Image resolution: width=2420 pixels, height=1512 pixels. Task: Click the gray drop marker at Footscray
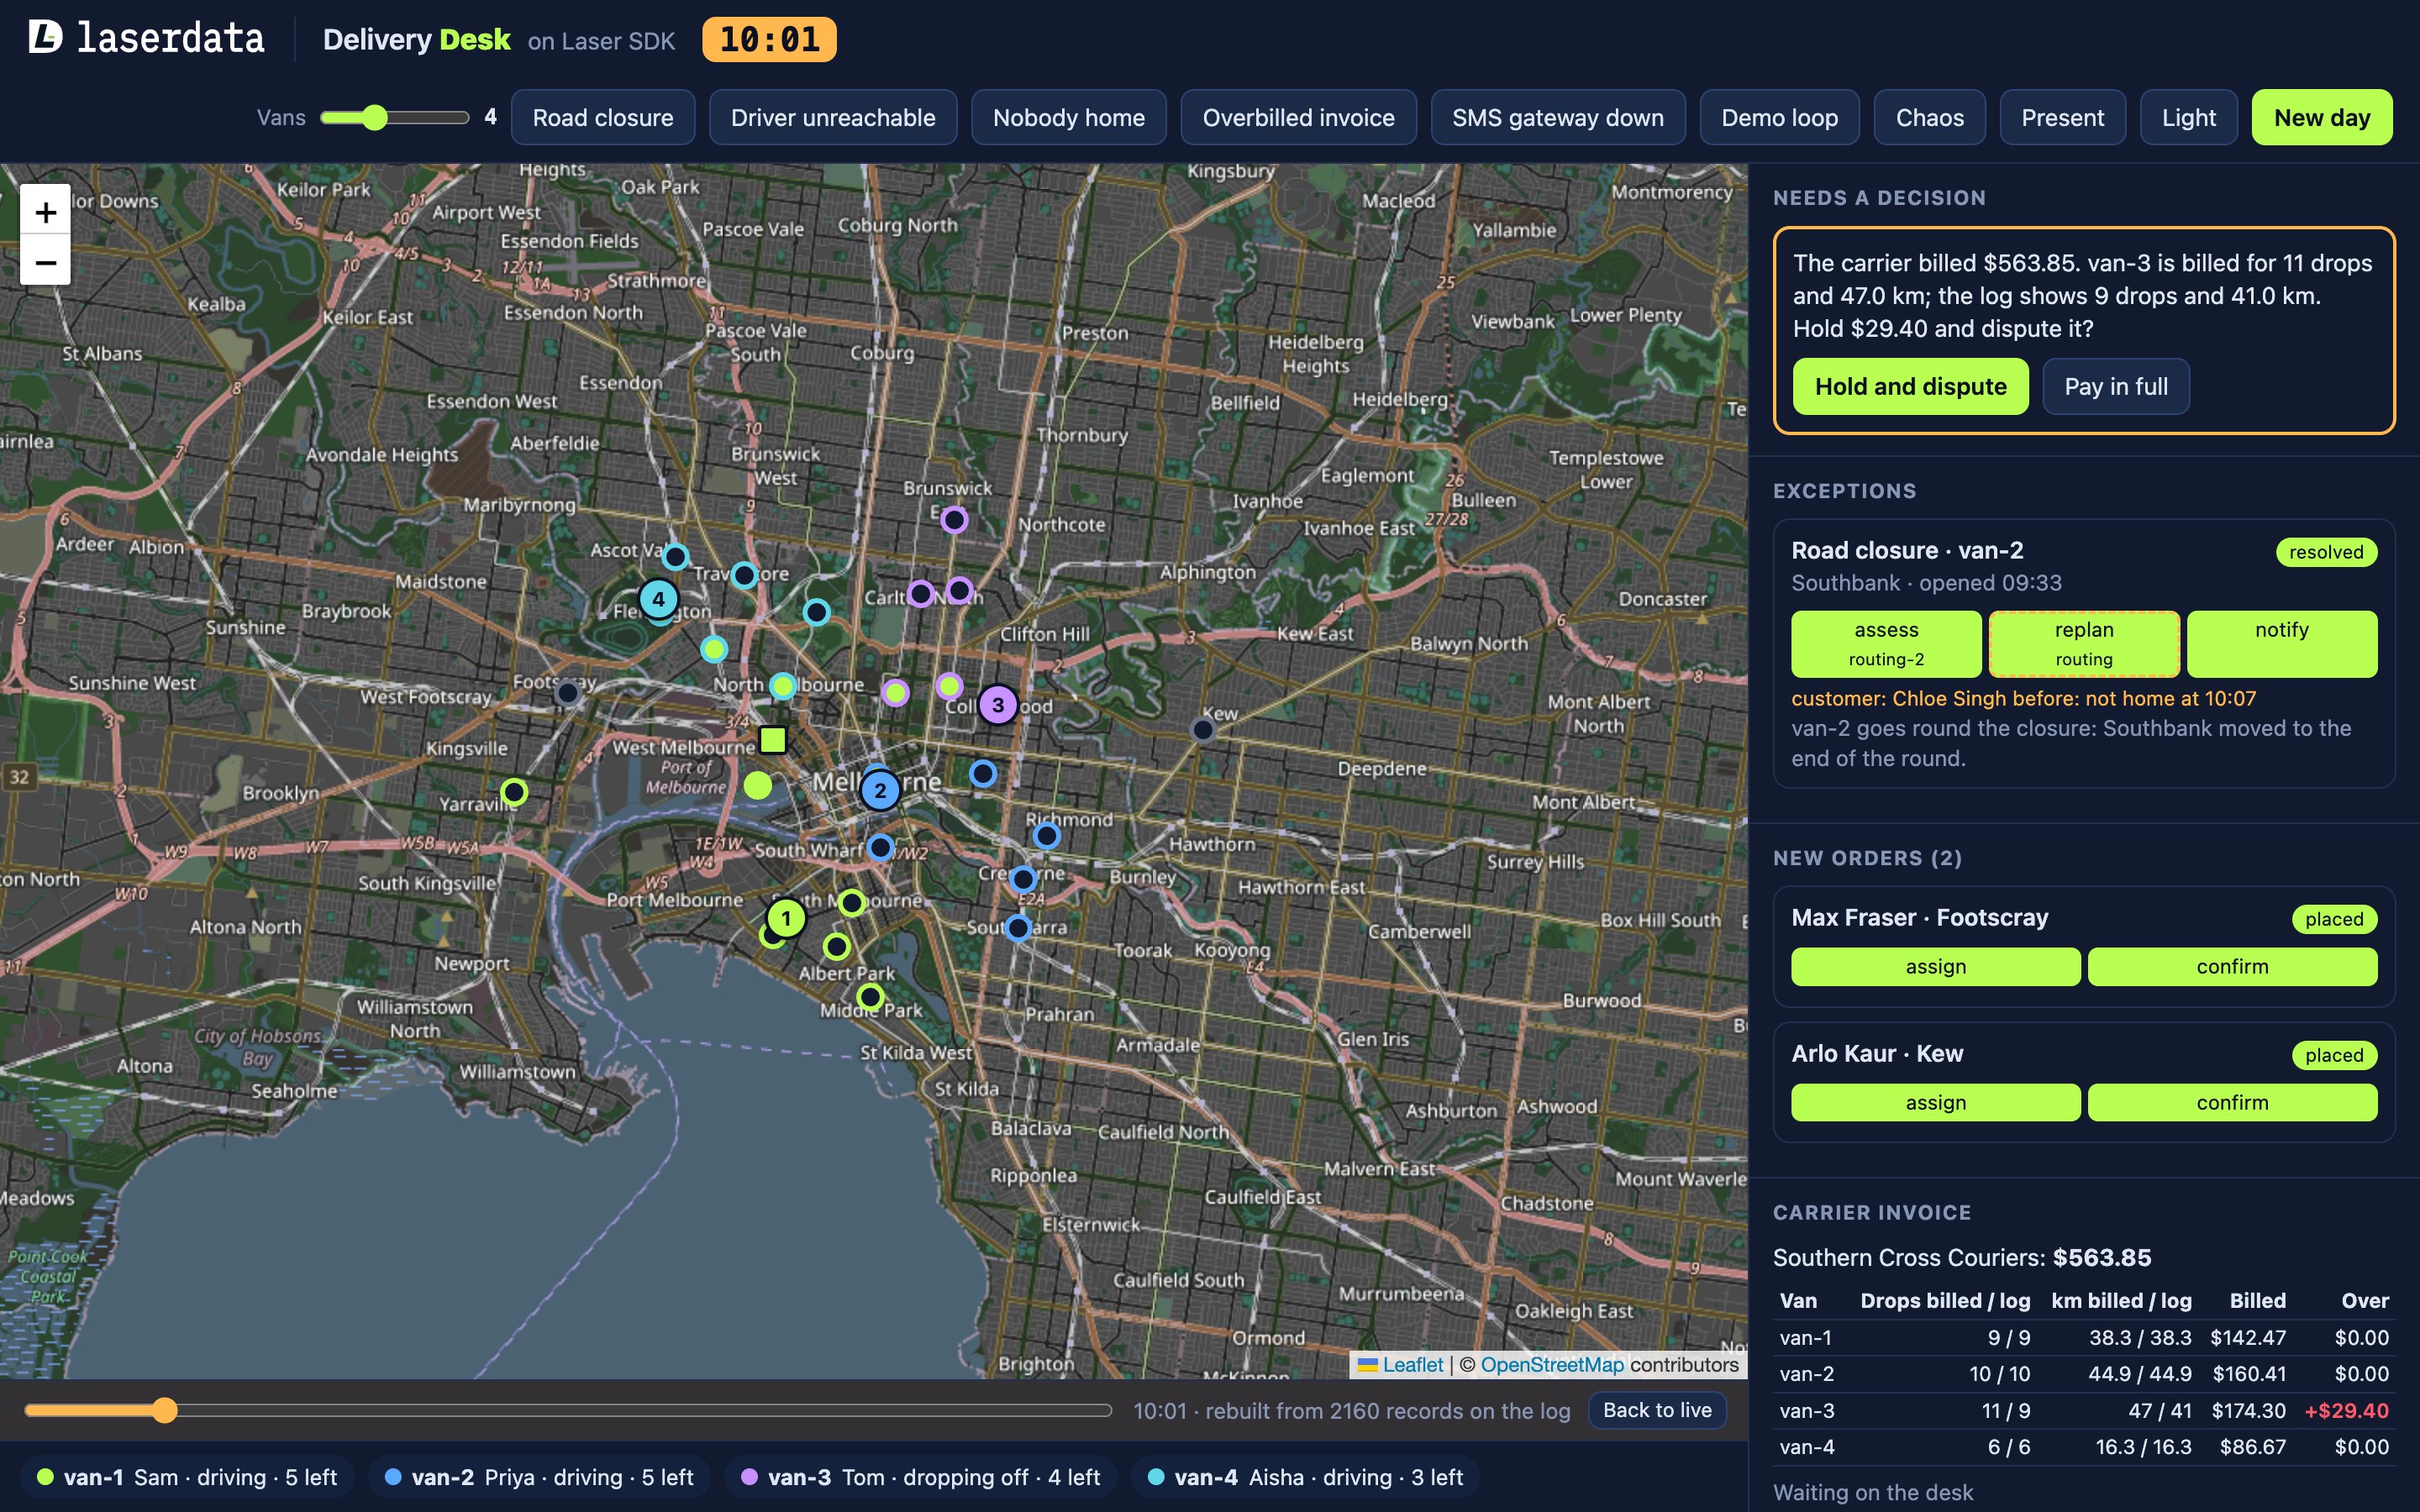click(568, 692)
